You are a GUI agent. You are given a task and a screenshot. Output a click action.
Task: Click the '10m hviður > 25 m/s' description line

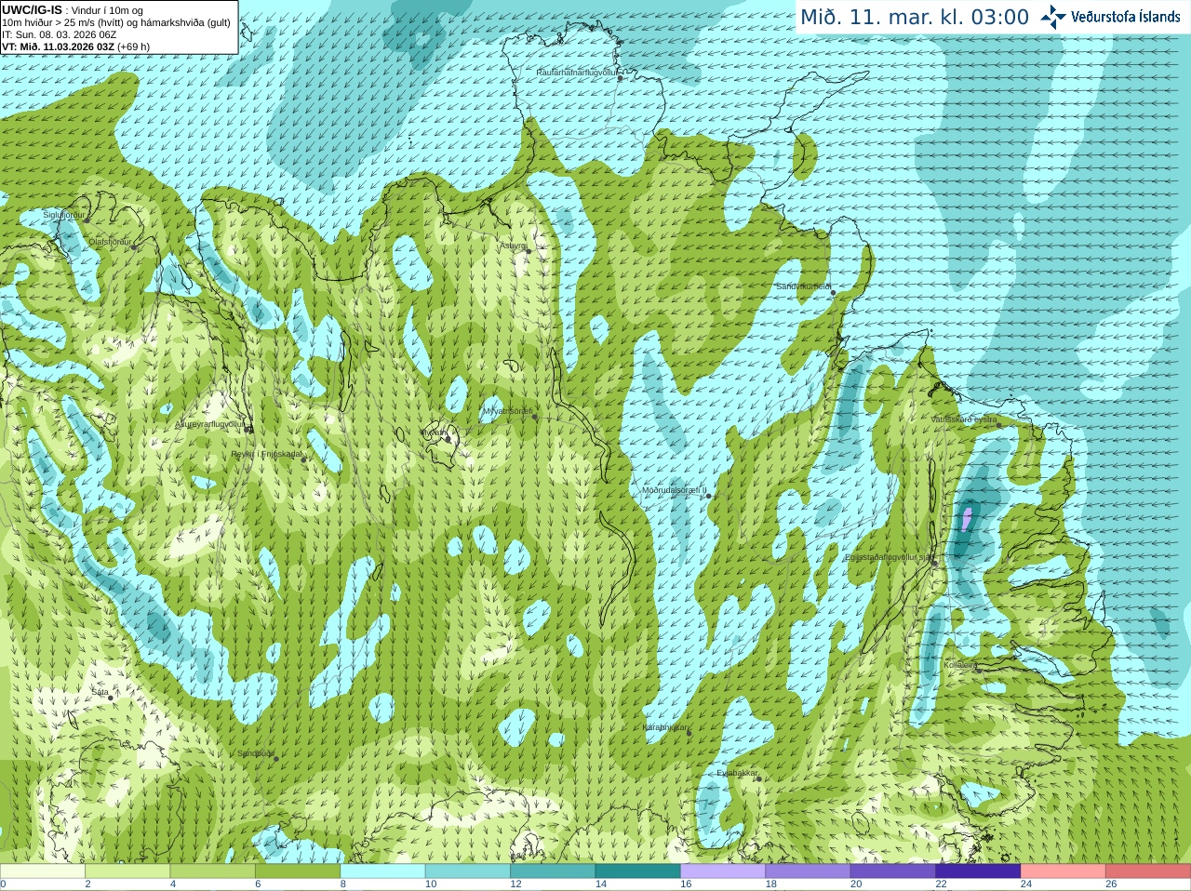116,22
